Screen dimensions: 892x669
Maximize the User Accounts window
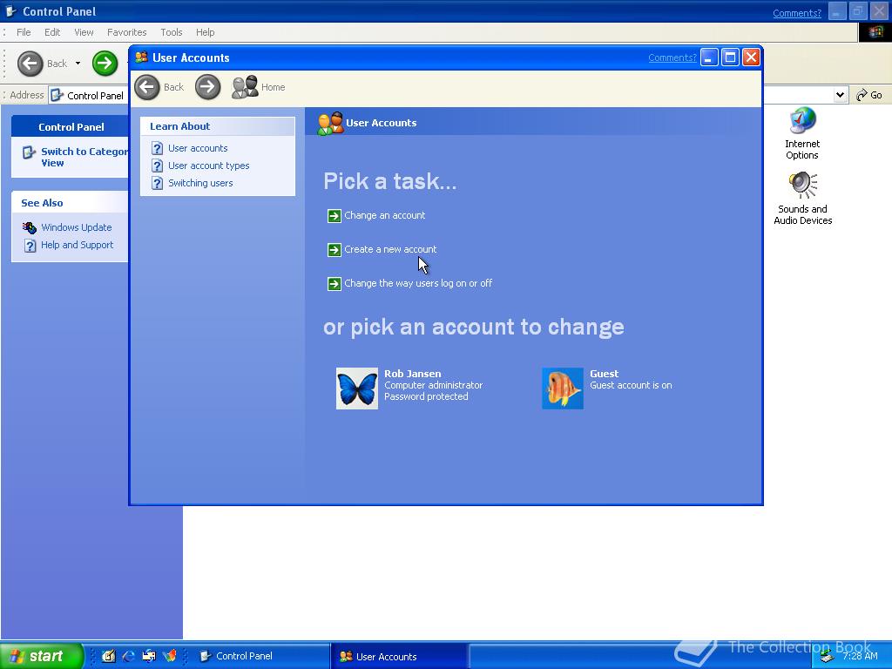coord(730,57)
